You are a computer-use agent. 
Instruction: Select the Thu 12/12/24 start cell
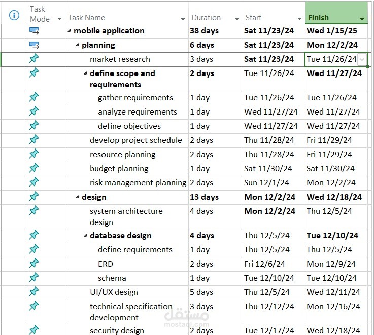tap(274, 312)
